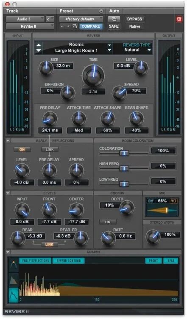Image resolution: width=187 pixels, height=319 pixels.
Task: Select next preset with plus button
Action: 68,26
